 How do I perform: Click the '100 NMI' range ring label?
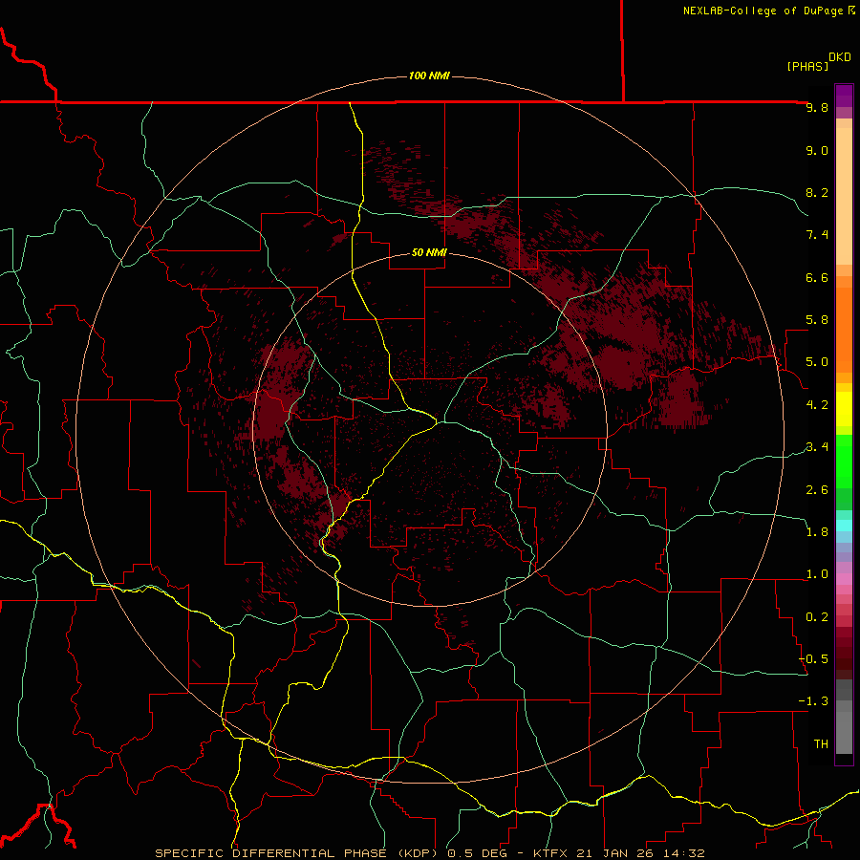click(429, 75)
